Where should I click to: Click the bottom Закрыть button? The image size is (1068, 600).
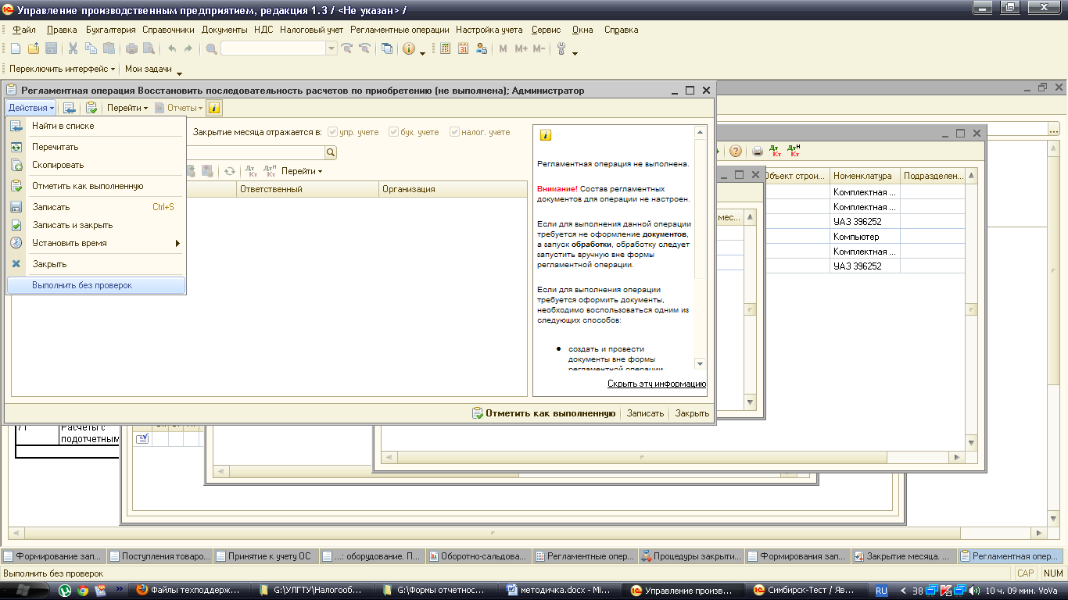coord(692,413)
